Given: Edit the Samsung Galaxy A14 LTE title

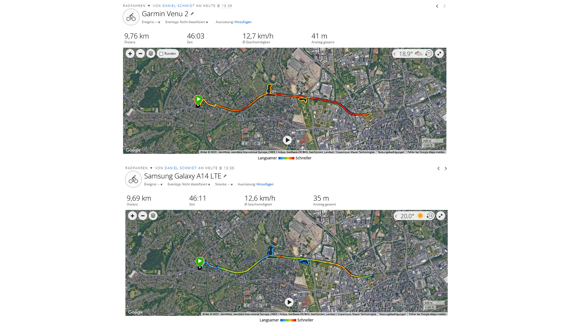Looking at the screenshot, I should (x=225, y=176).
